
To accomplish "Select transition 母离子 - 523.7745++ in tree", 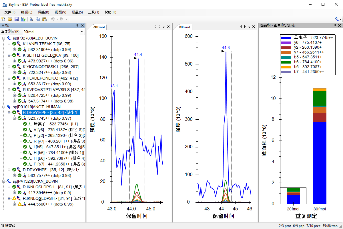I will tap(55, 124).
